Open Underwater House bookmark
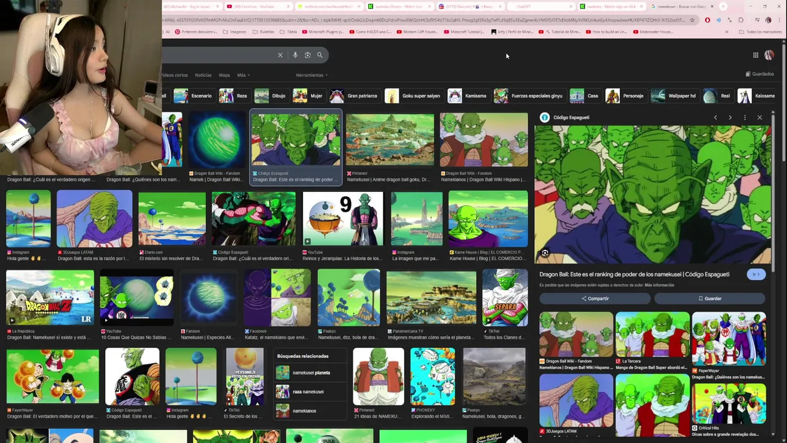 pyautogui.click(x=653, y=31)
